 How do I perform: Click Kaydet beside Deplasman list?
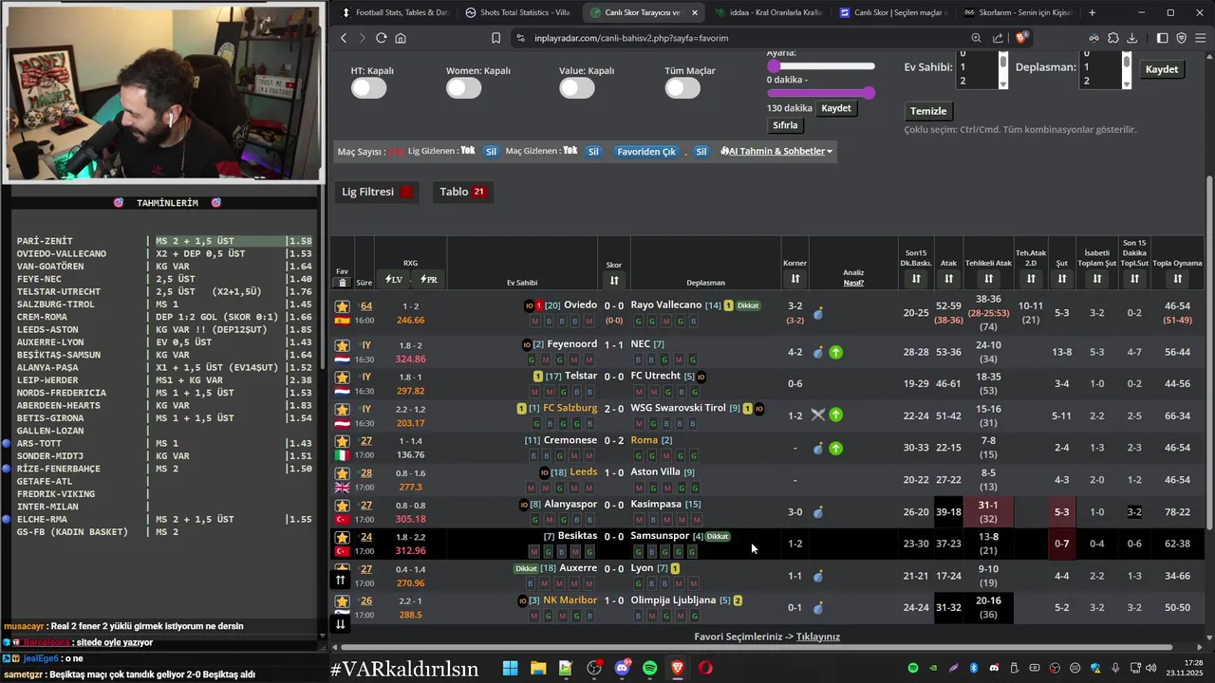[x=1162, y=69]
